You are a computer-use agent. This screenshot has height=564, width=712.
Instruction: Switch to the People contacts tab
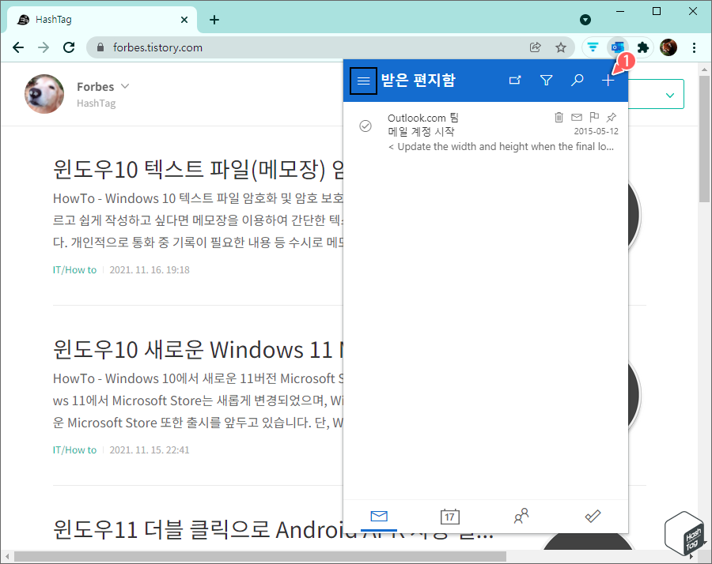pyautogui.click(x=521, y=516)
